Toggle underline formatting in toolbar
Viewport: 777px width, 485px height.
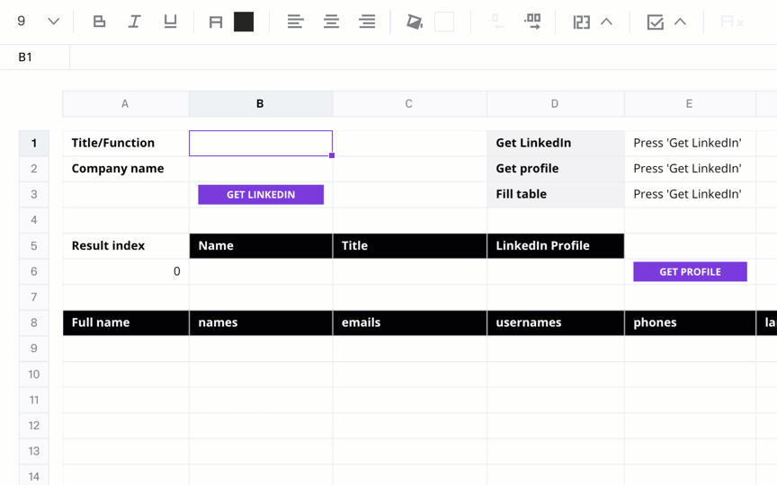(170, 22)
